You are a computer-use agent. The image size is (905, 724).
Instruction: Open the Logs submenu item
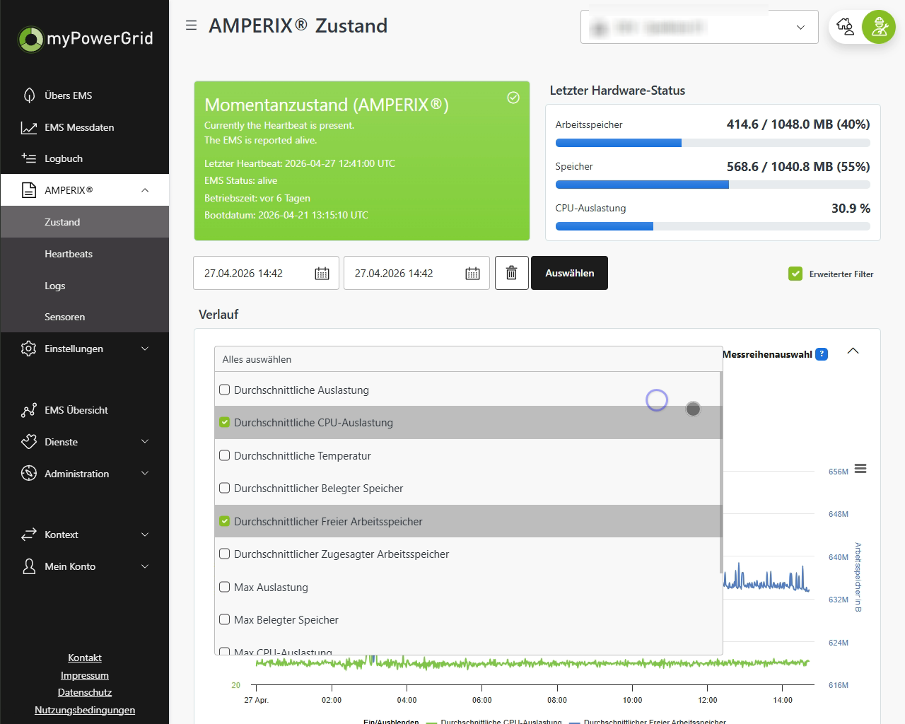pos(85,286)
